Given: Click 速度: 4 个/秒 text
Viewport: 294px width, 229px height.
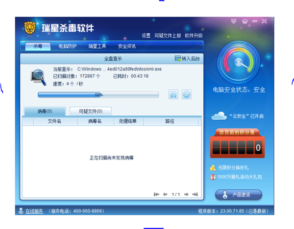Looking at the screenshot, I should point(68,84).
